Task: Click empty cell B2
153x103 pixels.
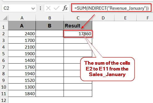Action: click(50, 34)
